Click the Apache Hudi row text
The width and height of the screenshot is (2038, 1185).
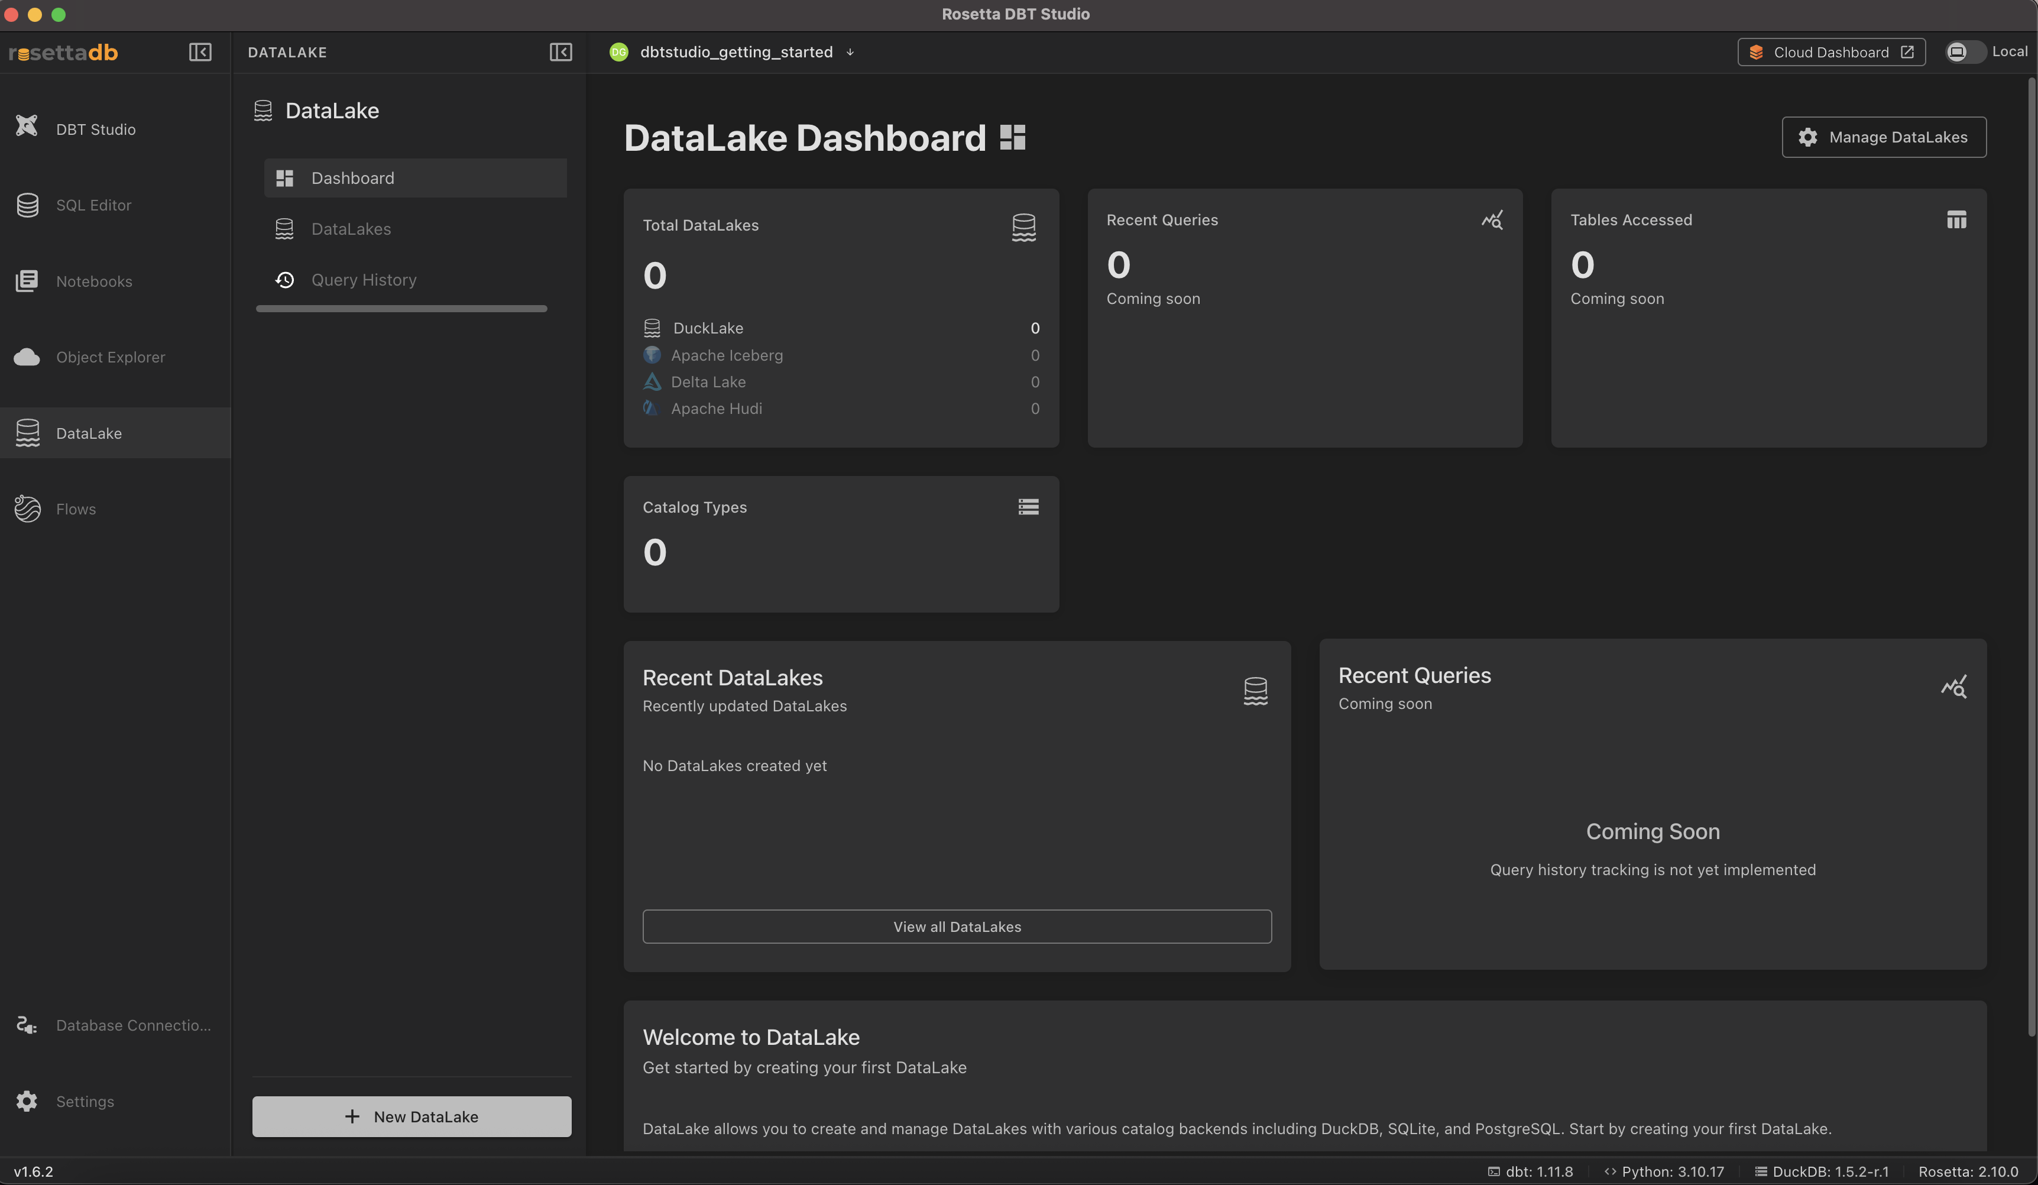click(716, 409)
